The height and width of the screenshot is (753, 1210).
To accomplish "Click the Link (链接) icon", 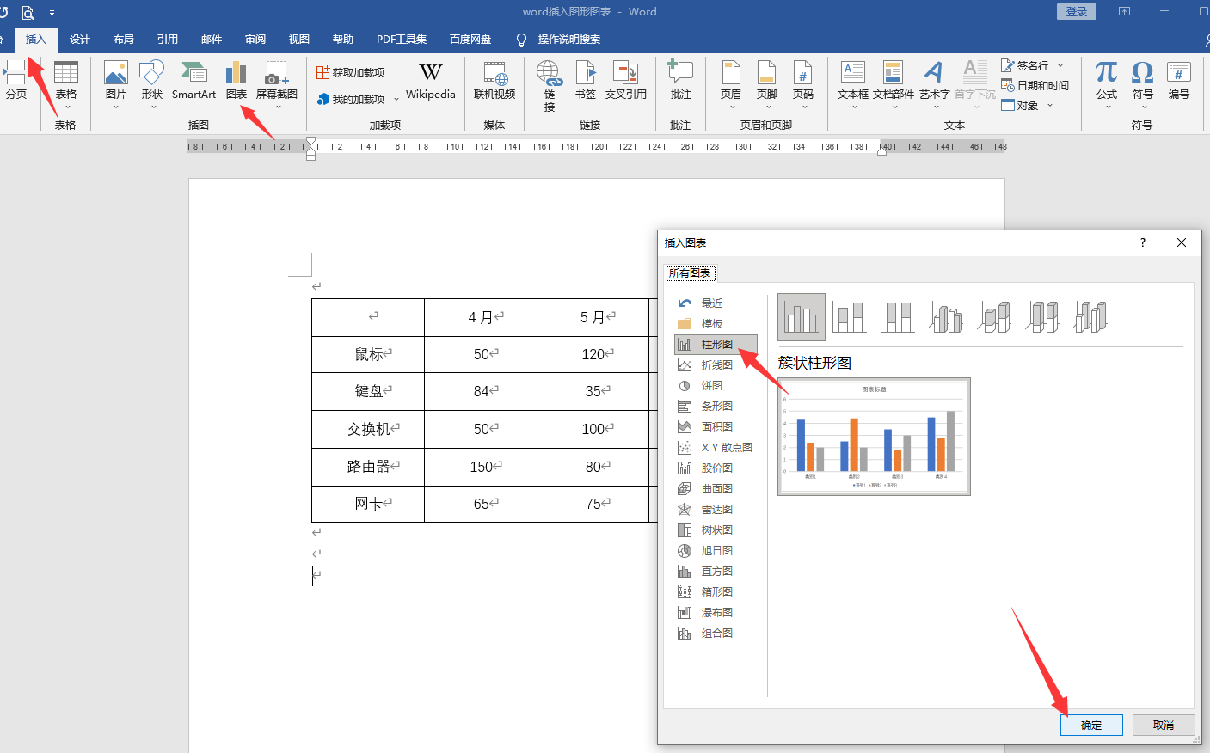I will (x=550, y=86).
